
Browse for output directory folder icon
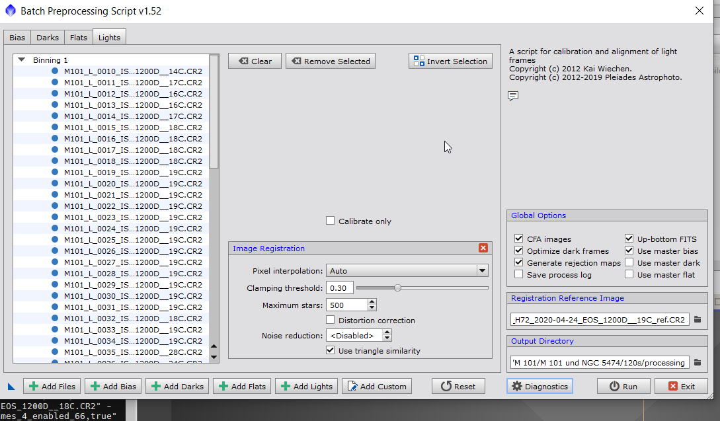[698, 363]
